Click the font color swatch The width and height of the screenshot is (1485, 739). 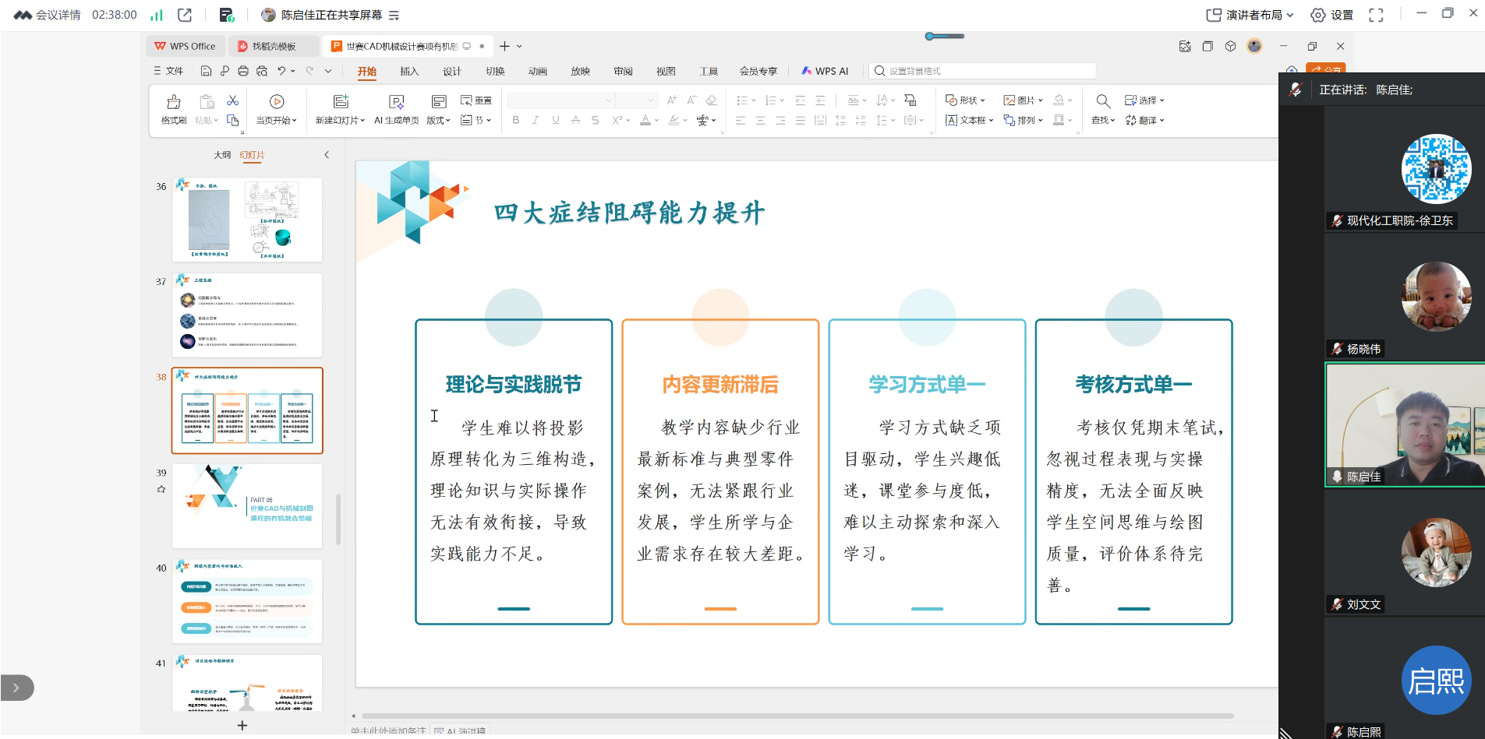tap(645, 120)
